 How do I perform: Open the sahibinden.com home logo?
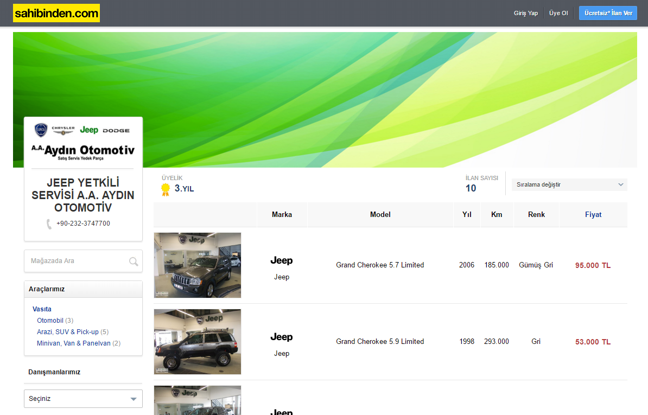(56, 13)
